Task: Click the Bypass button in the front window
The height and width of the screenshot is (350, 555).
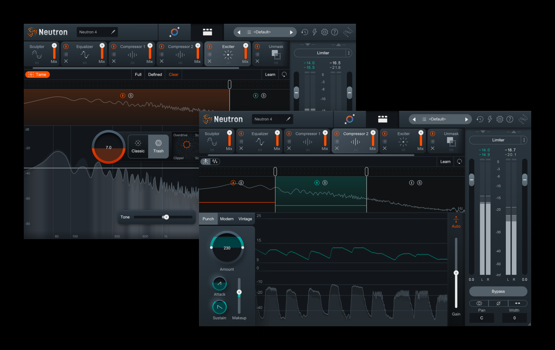Action: point(498,291)
